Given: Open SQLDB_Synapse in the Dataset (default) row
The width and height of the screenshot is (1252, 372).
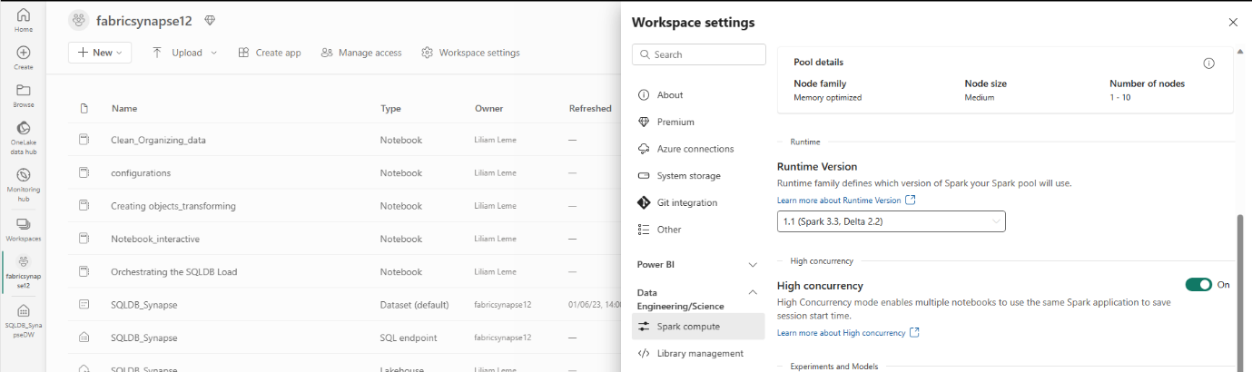Looking at the screenshot, I should pyautogui.click(x=144, y=305).
